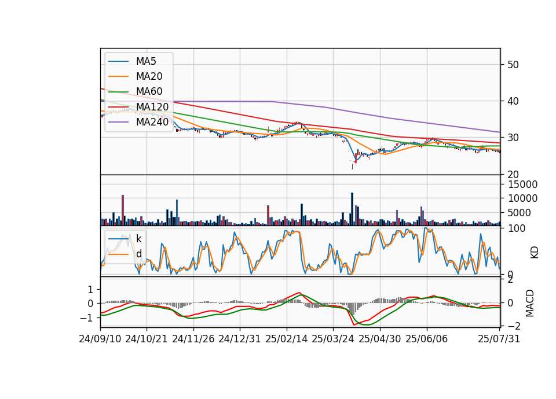The image size is (556, 399).
Task: Click the MACD right axis value -2
Action: pos(514,326)
